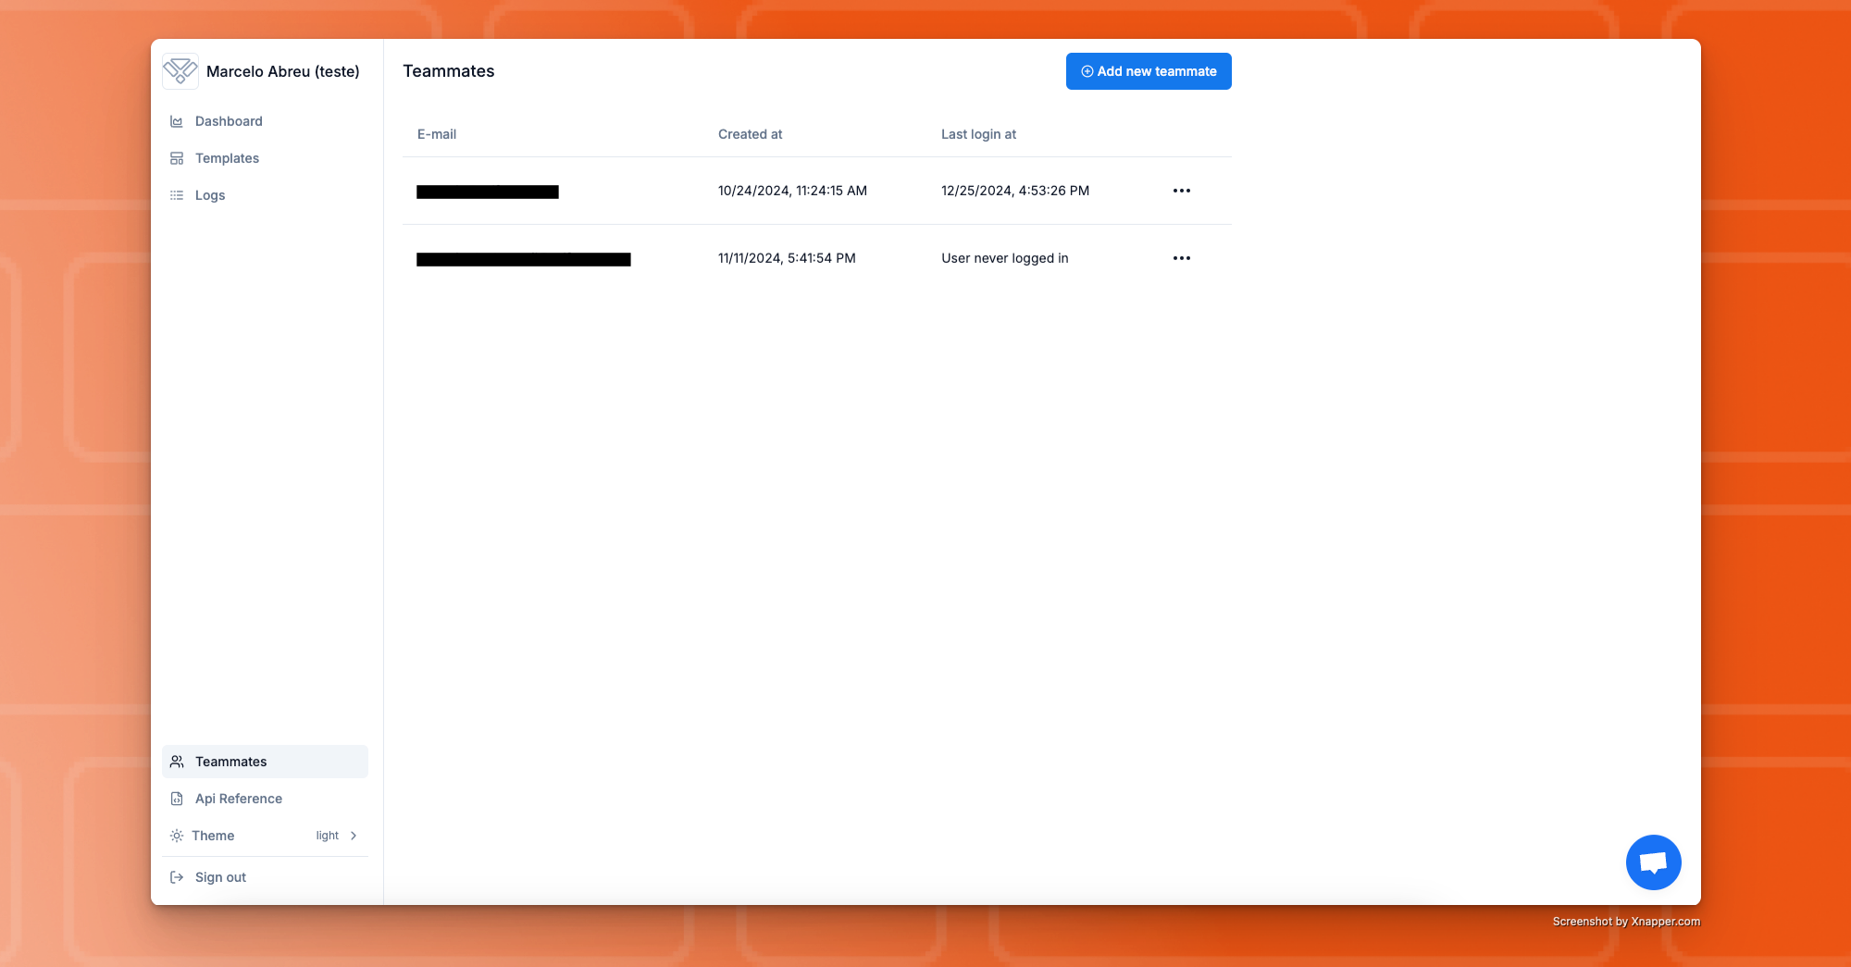Click the Sign out arrow icon
This screenshot has height=967, width=1851.
(177, 877)
